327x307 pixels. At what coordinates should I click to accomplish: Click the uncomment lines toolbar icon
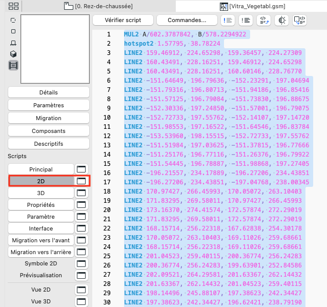click(246, 20)
